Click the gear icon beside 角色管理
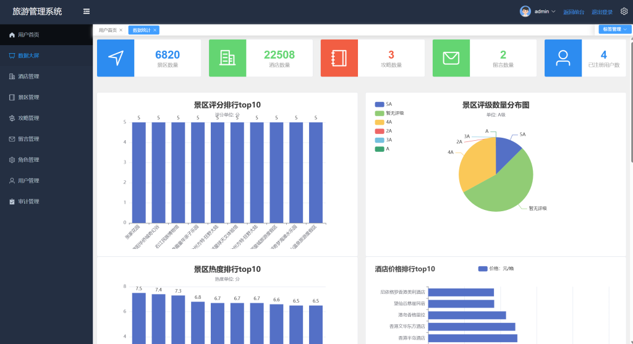 pos(12,160)
